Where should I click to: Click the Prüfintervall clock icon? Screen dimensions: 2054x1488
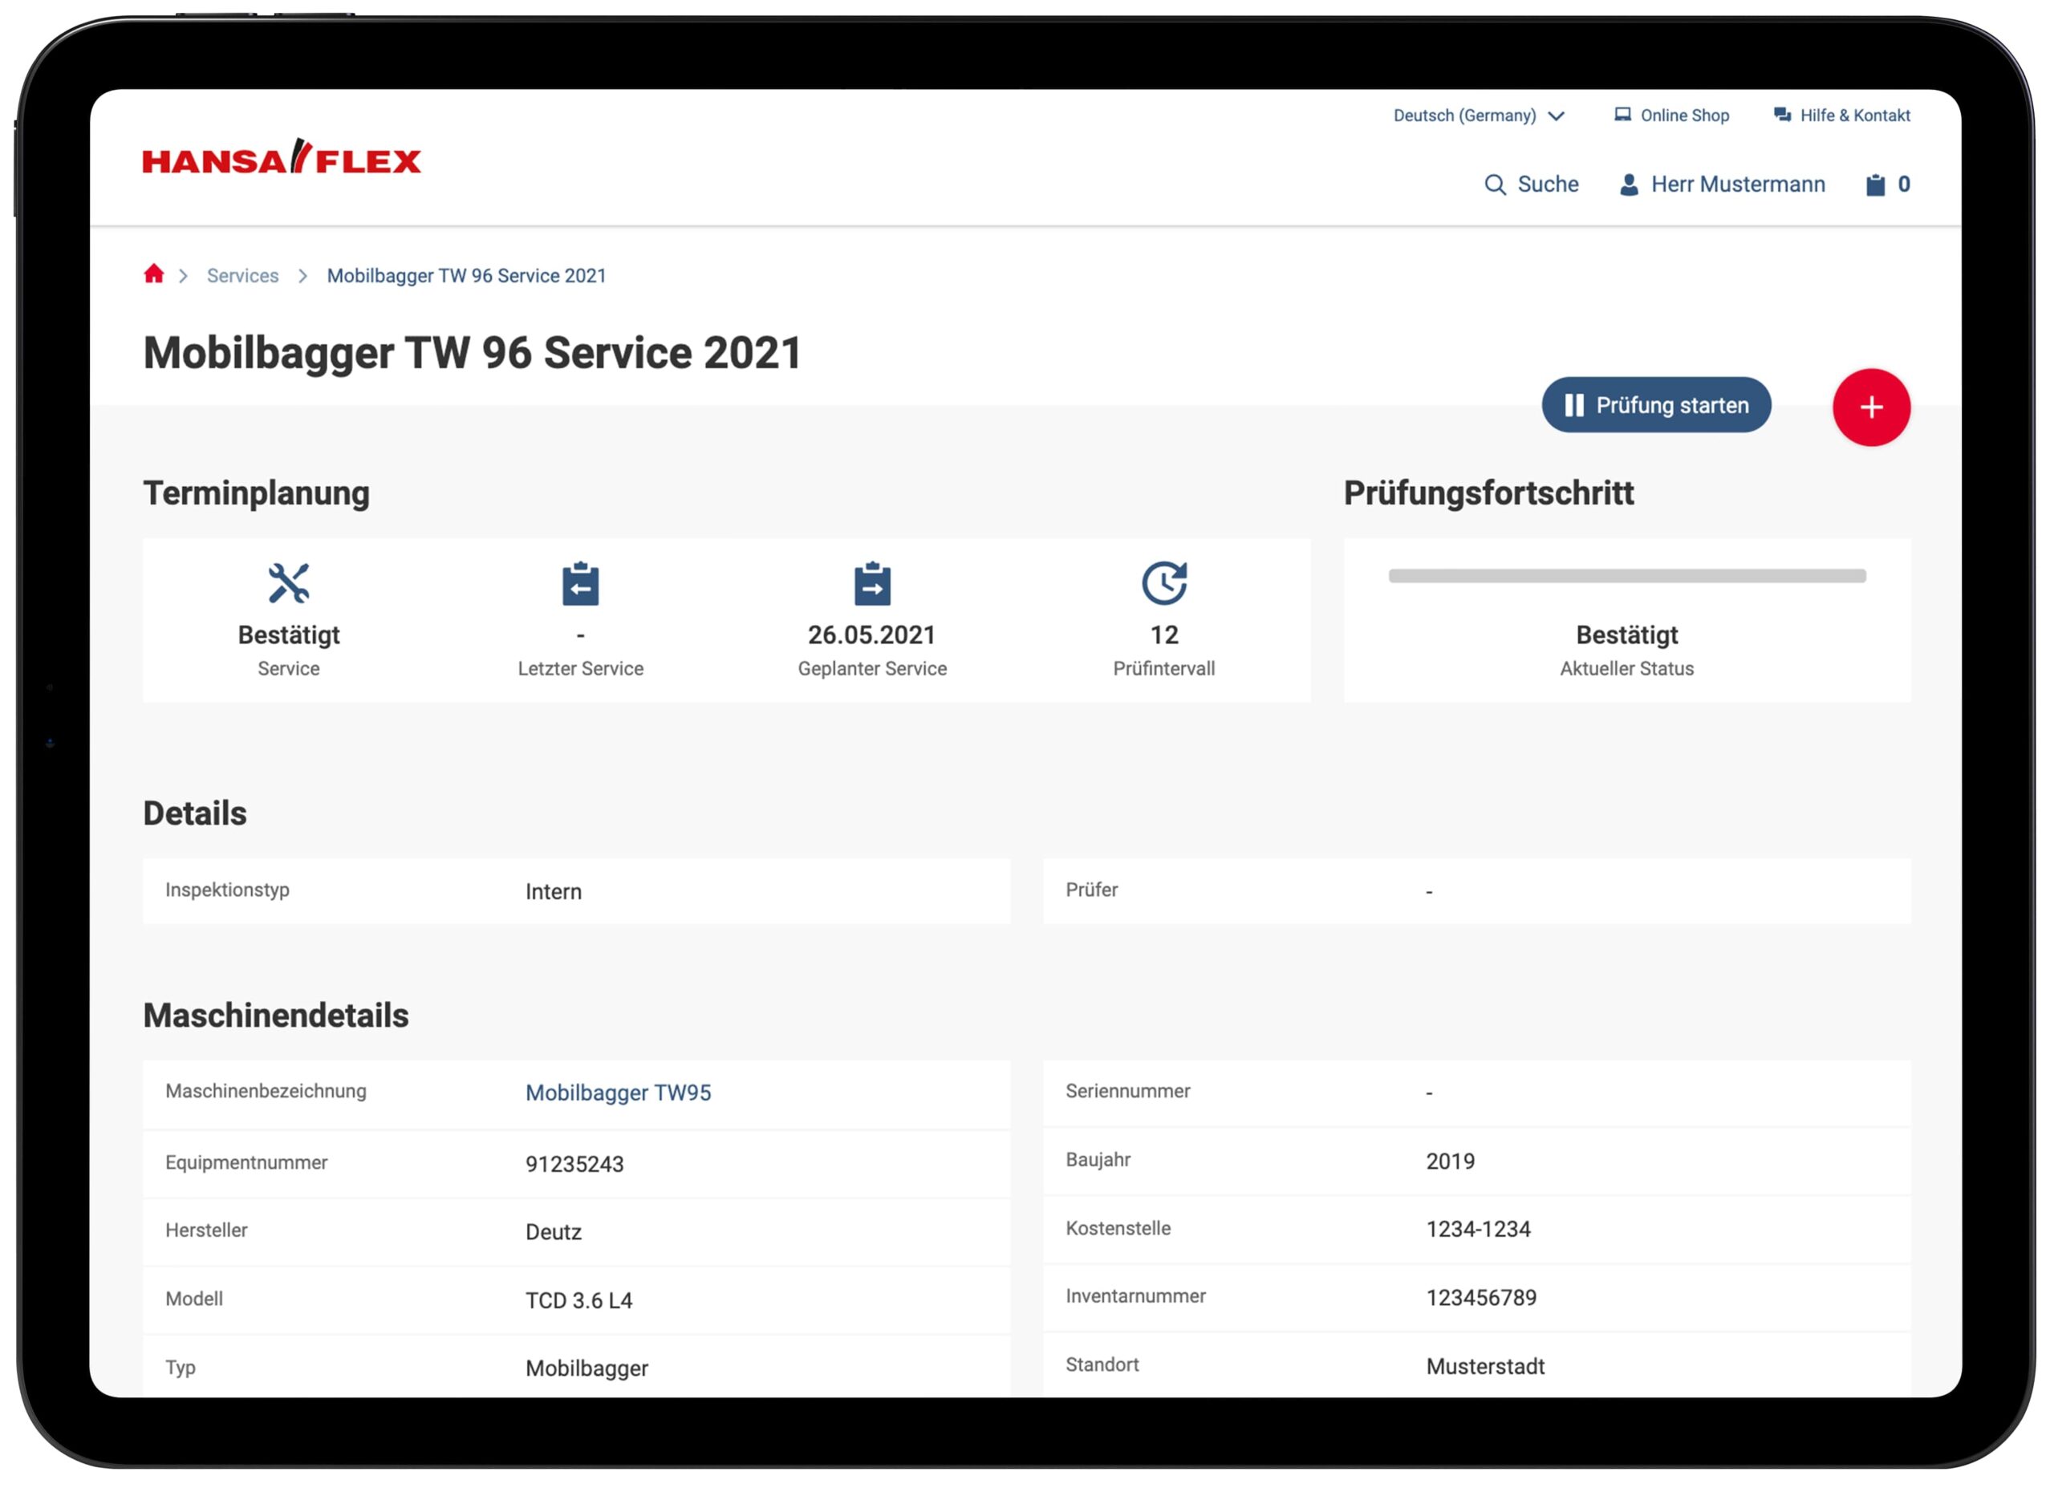pyautogui.click(x=1163, y=583)
